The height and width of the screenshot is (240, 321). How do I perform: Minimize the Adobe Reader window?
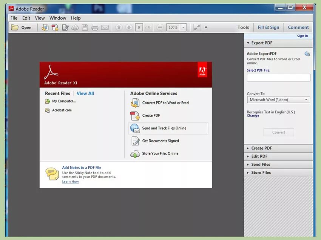280,8
